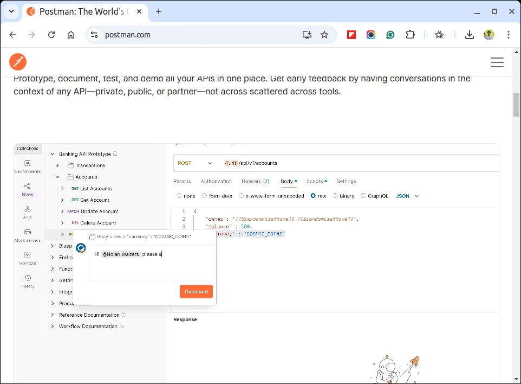This screenshot has width=521, height=384.
Task: Open the browser home page
Action: 71,35
